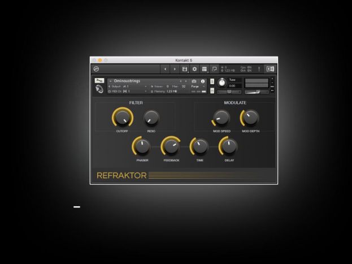Click the Ominoustrings instrument name

click(127, 81)
